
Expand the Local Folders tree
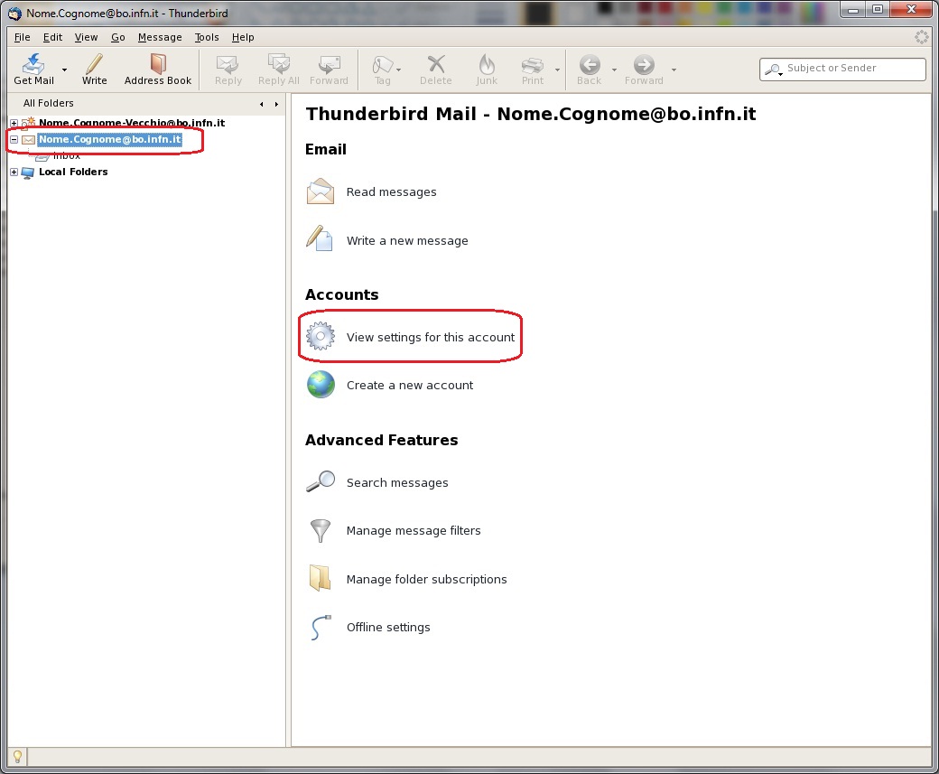tap(14, 172)
